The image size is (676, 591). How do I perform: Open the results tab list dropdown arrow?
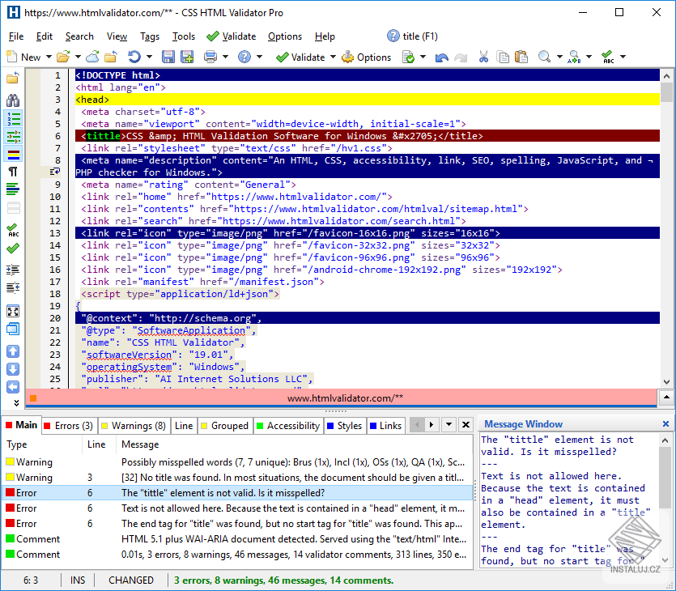[x=449, y=425]
